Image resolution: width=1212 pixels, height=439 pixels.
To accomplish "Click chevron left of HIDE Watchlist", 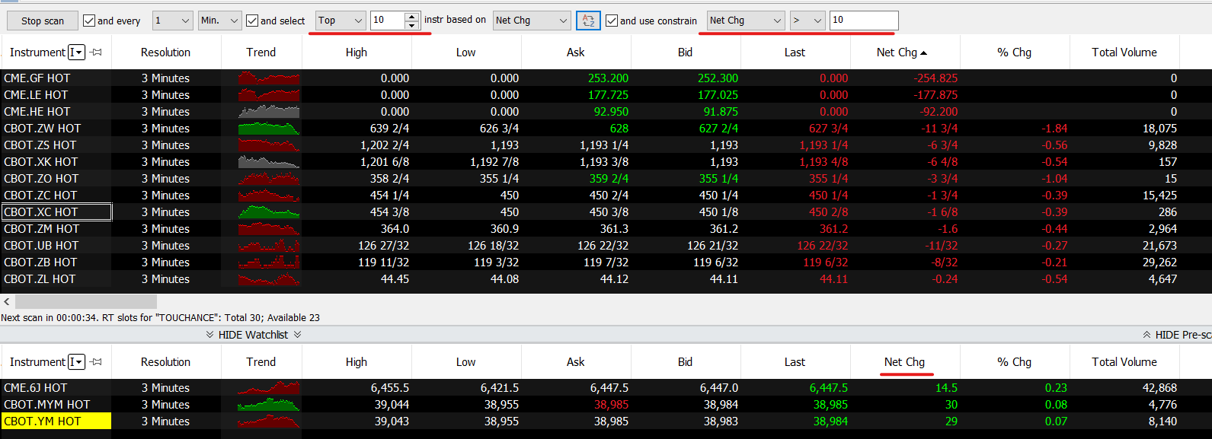I will [x=209, y=335].
